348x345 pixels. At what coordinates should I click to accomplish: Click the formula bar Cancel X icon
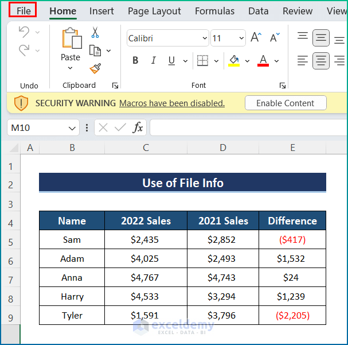point(103,128)
